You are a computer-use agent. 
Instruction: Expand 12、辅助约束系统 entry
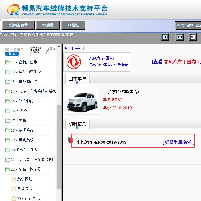26,72
